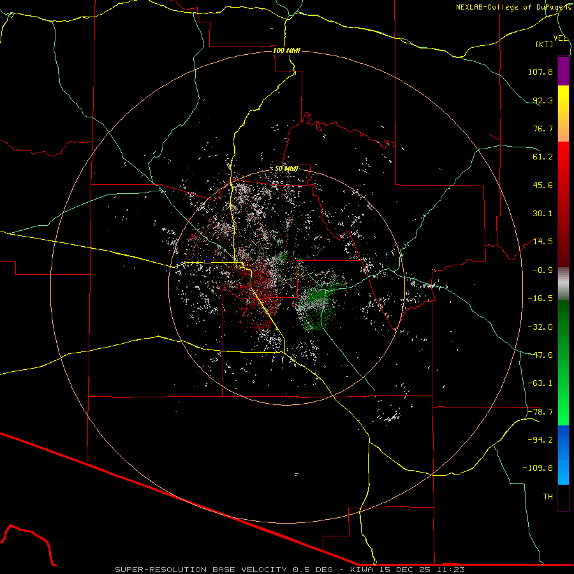574x574 pixels.
Task: Click the -32.0 legend value
Action: click(540, 327)
